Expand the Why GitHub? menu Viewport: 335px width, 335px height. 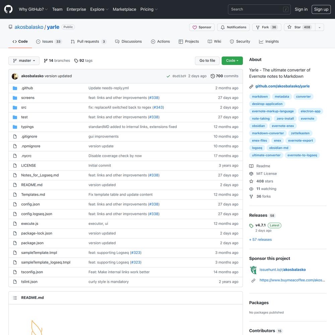tap(33, 9)
